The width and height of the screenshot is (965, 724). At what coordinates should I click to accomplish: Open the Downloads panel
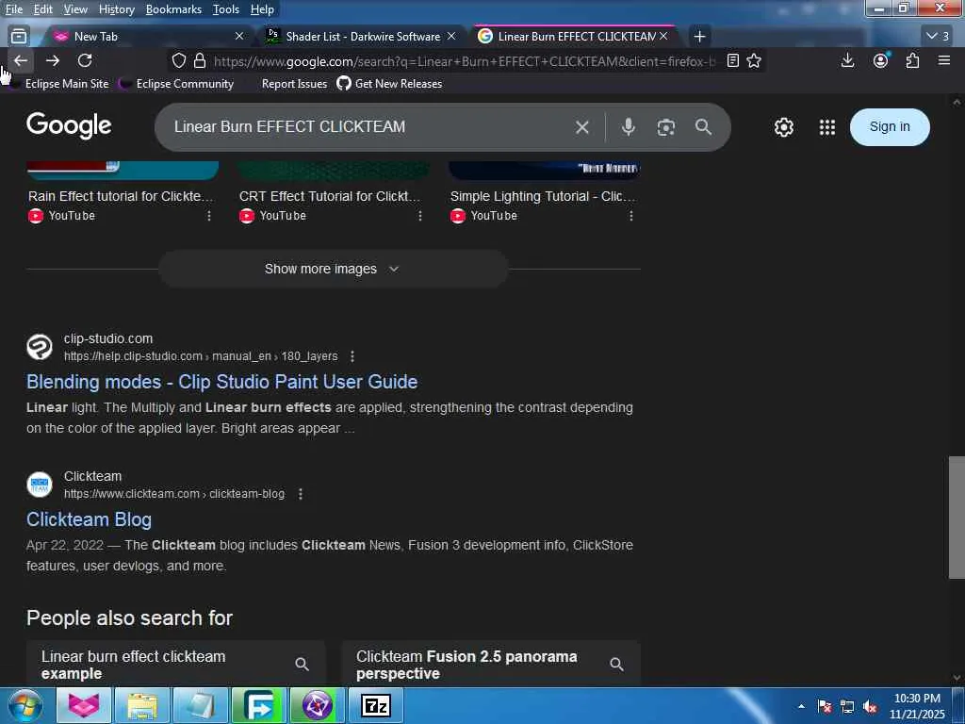(x=847, y=60)
